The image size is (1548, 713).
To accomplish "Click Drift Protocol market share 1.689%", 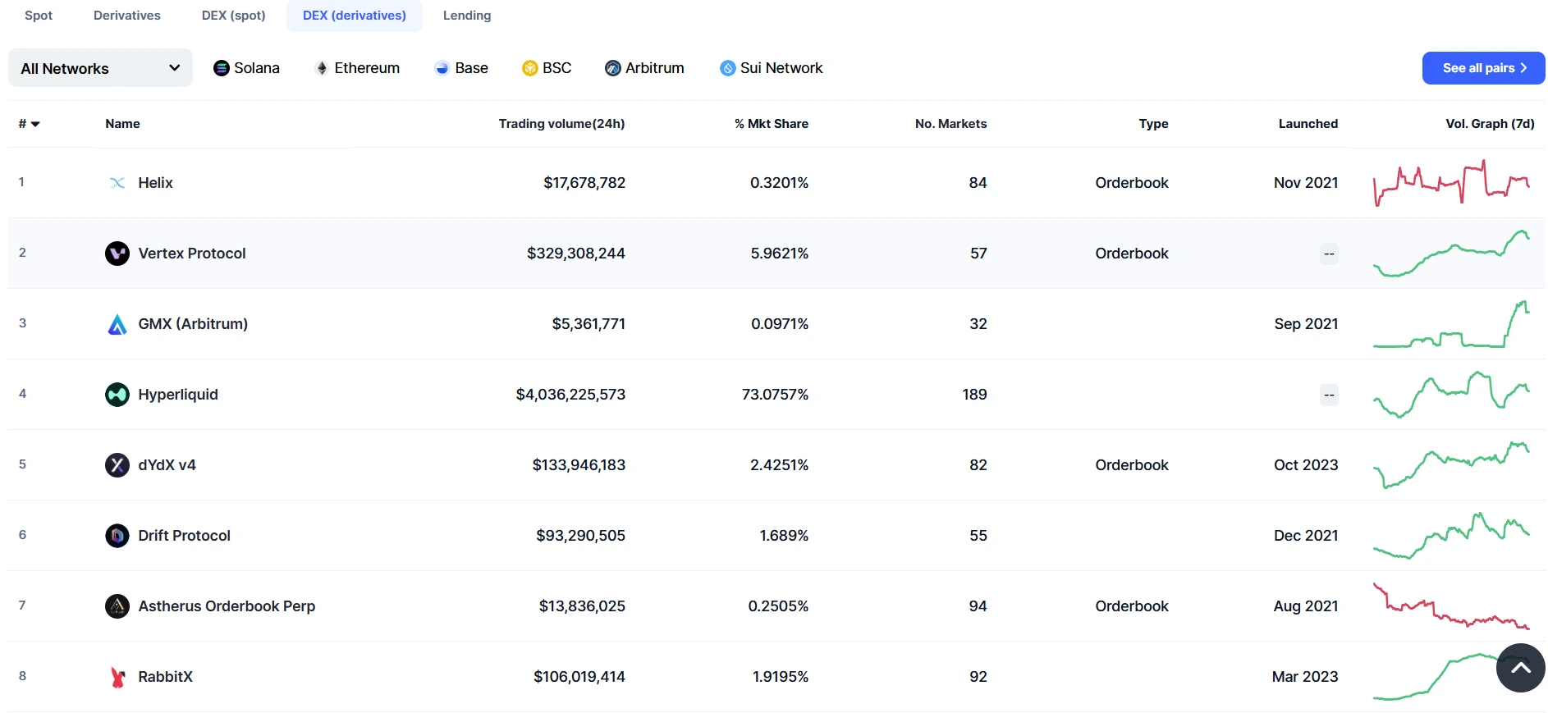I will click(x=784, y=536).
